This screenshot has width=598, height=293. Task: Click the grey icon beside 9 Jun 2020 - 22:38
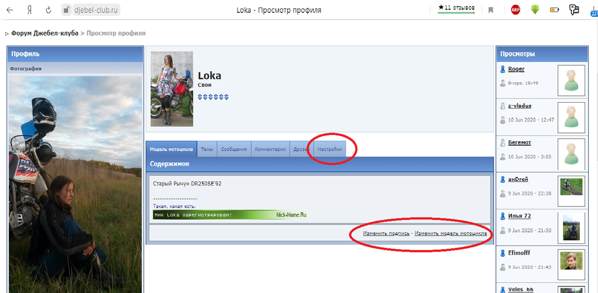(x=503, y=193)
